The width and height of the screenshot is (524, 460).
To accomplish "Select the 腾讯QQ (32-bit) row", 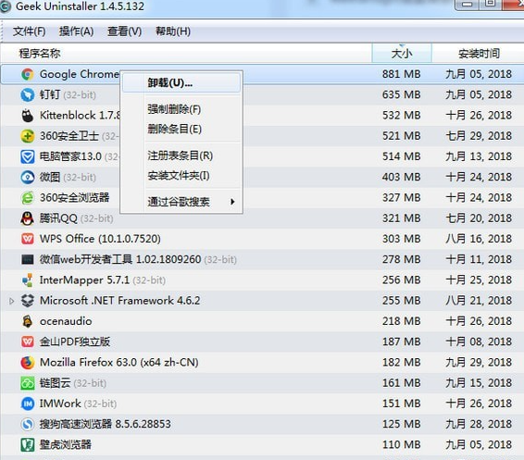I will tap(262, 218).
